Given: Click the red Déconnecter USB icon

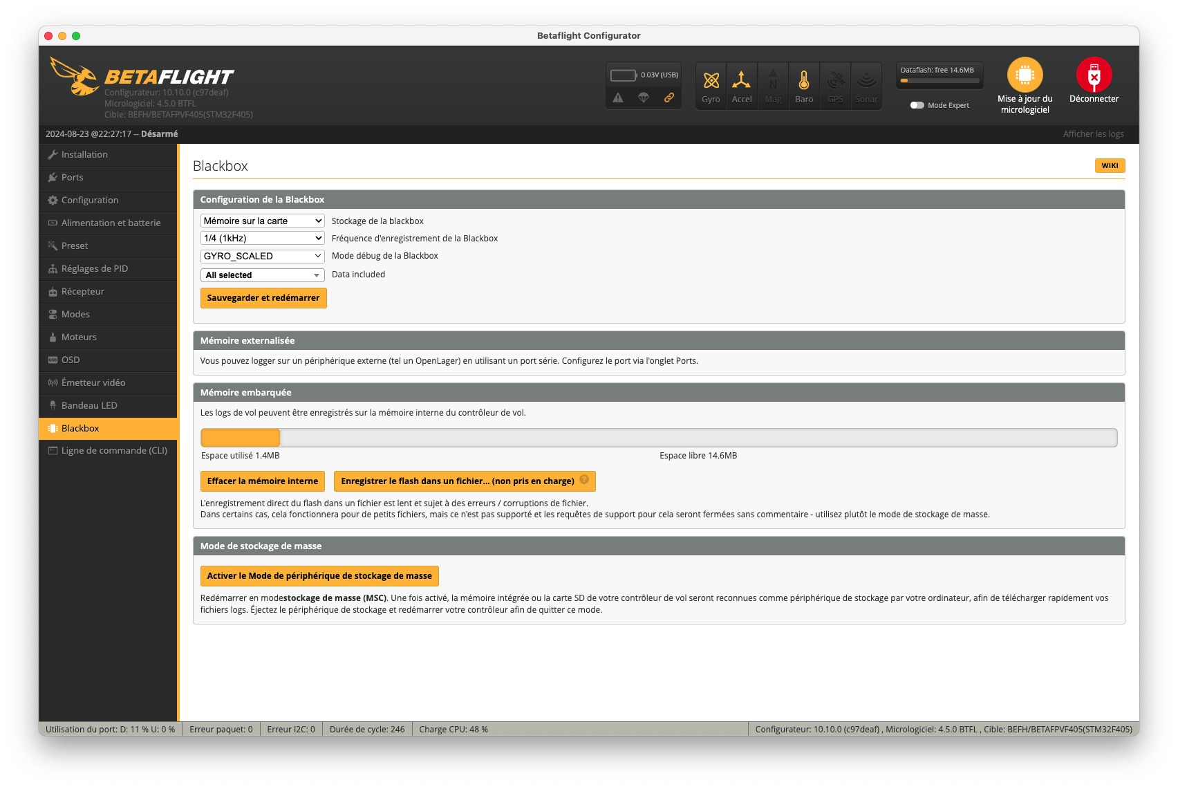Looking at the screenshot, I should tap(1094, 75).
